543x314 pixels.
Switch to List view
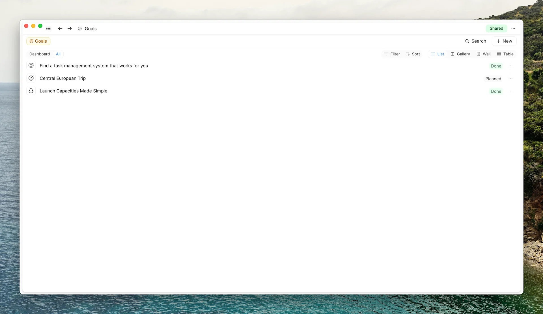[438, 54]
